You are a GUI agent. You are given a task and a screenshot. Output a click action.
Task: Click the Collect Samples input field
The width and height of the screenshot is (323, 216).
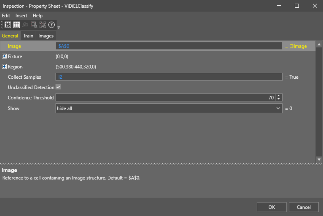(x=169, y=77)
